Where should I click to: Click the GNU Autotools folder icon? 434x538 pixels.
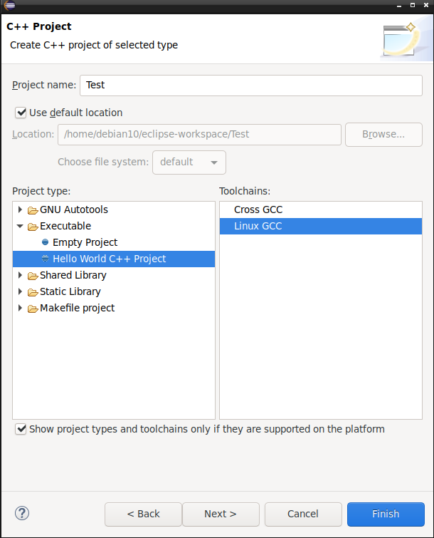33,210
